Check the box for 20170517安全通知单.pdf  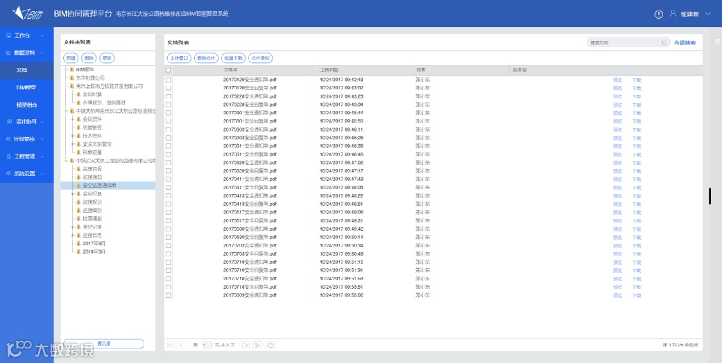(168, 212)
